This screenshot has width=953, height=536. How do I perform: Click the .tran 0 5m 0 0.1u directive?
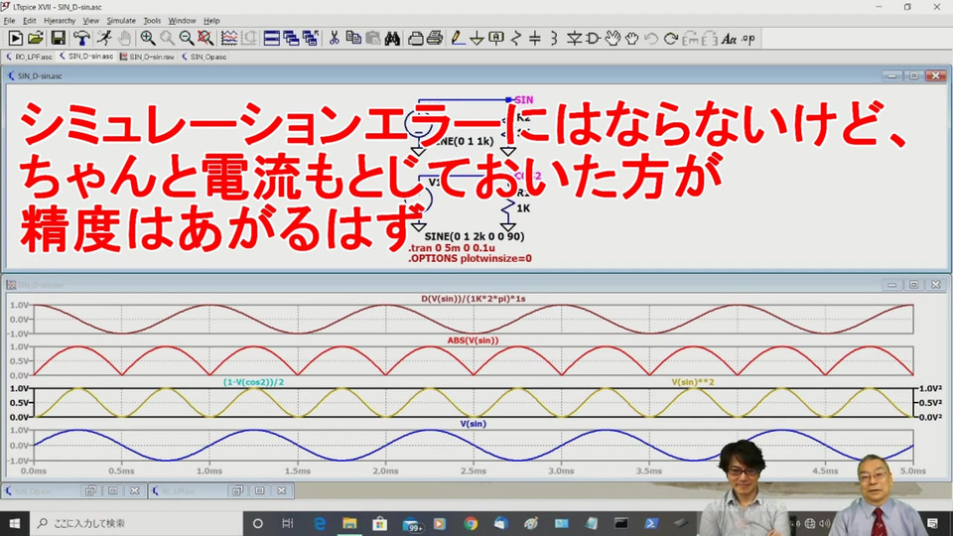point(451,248)
